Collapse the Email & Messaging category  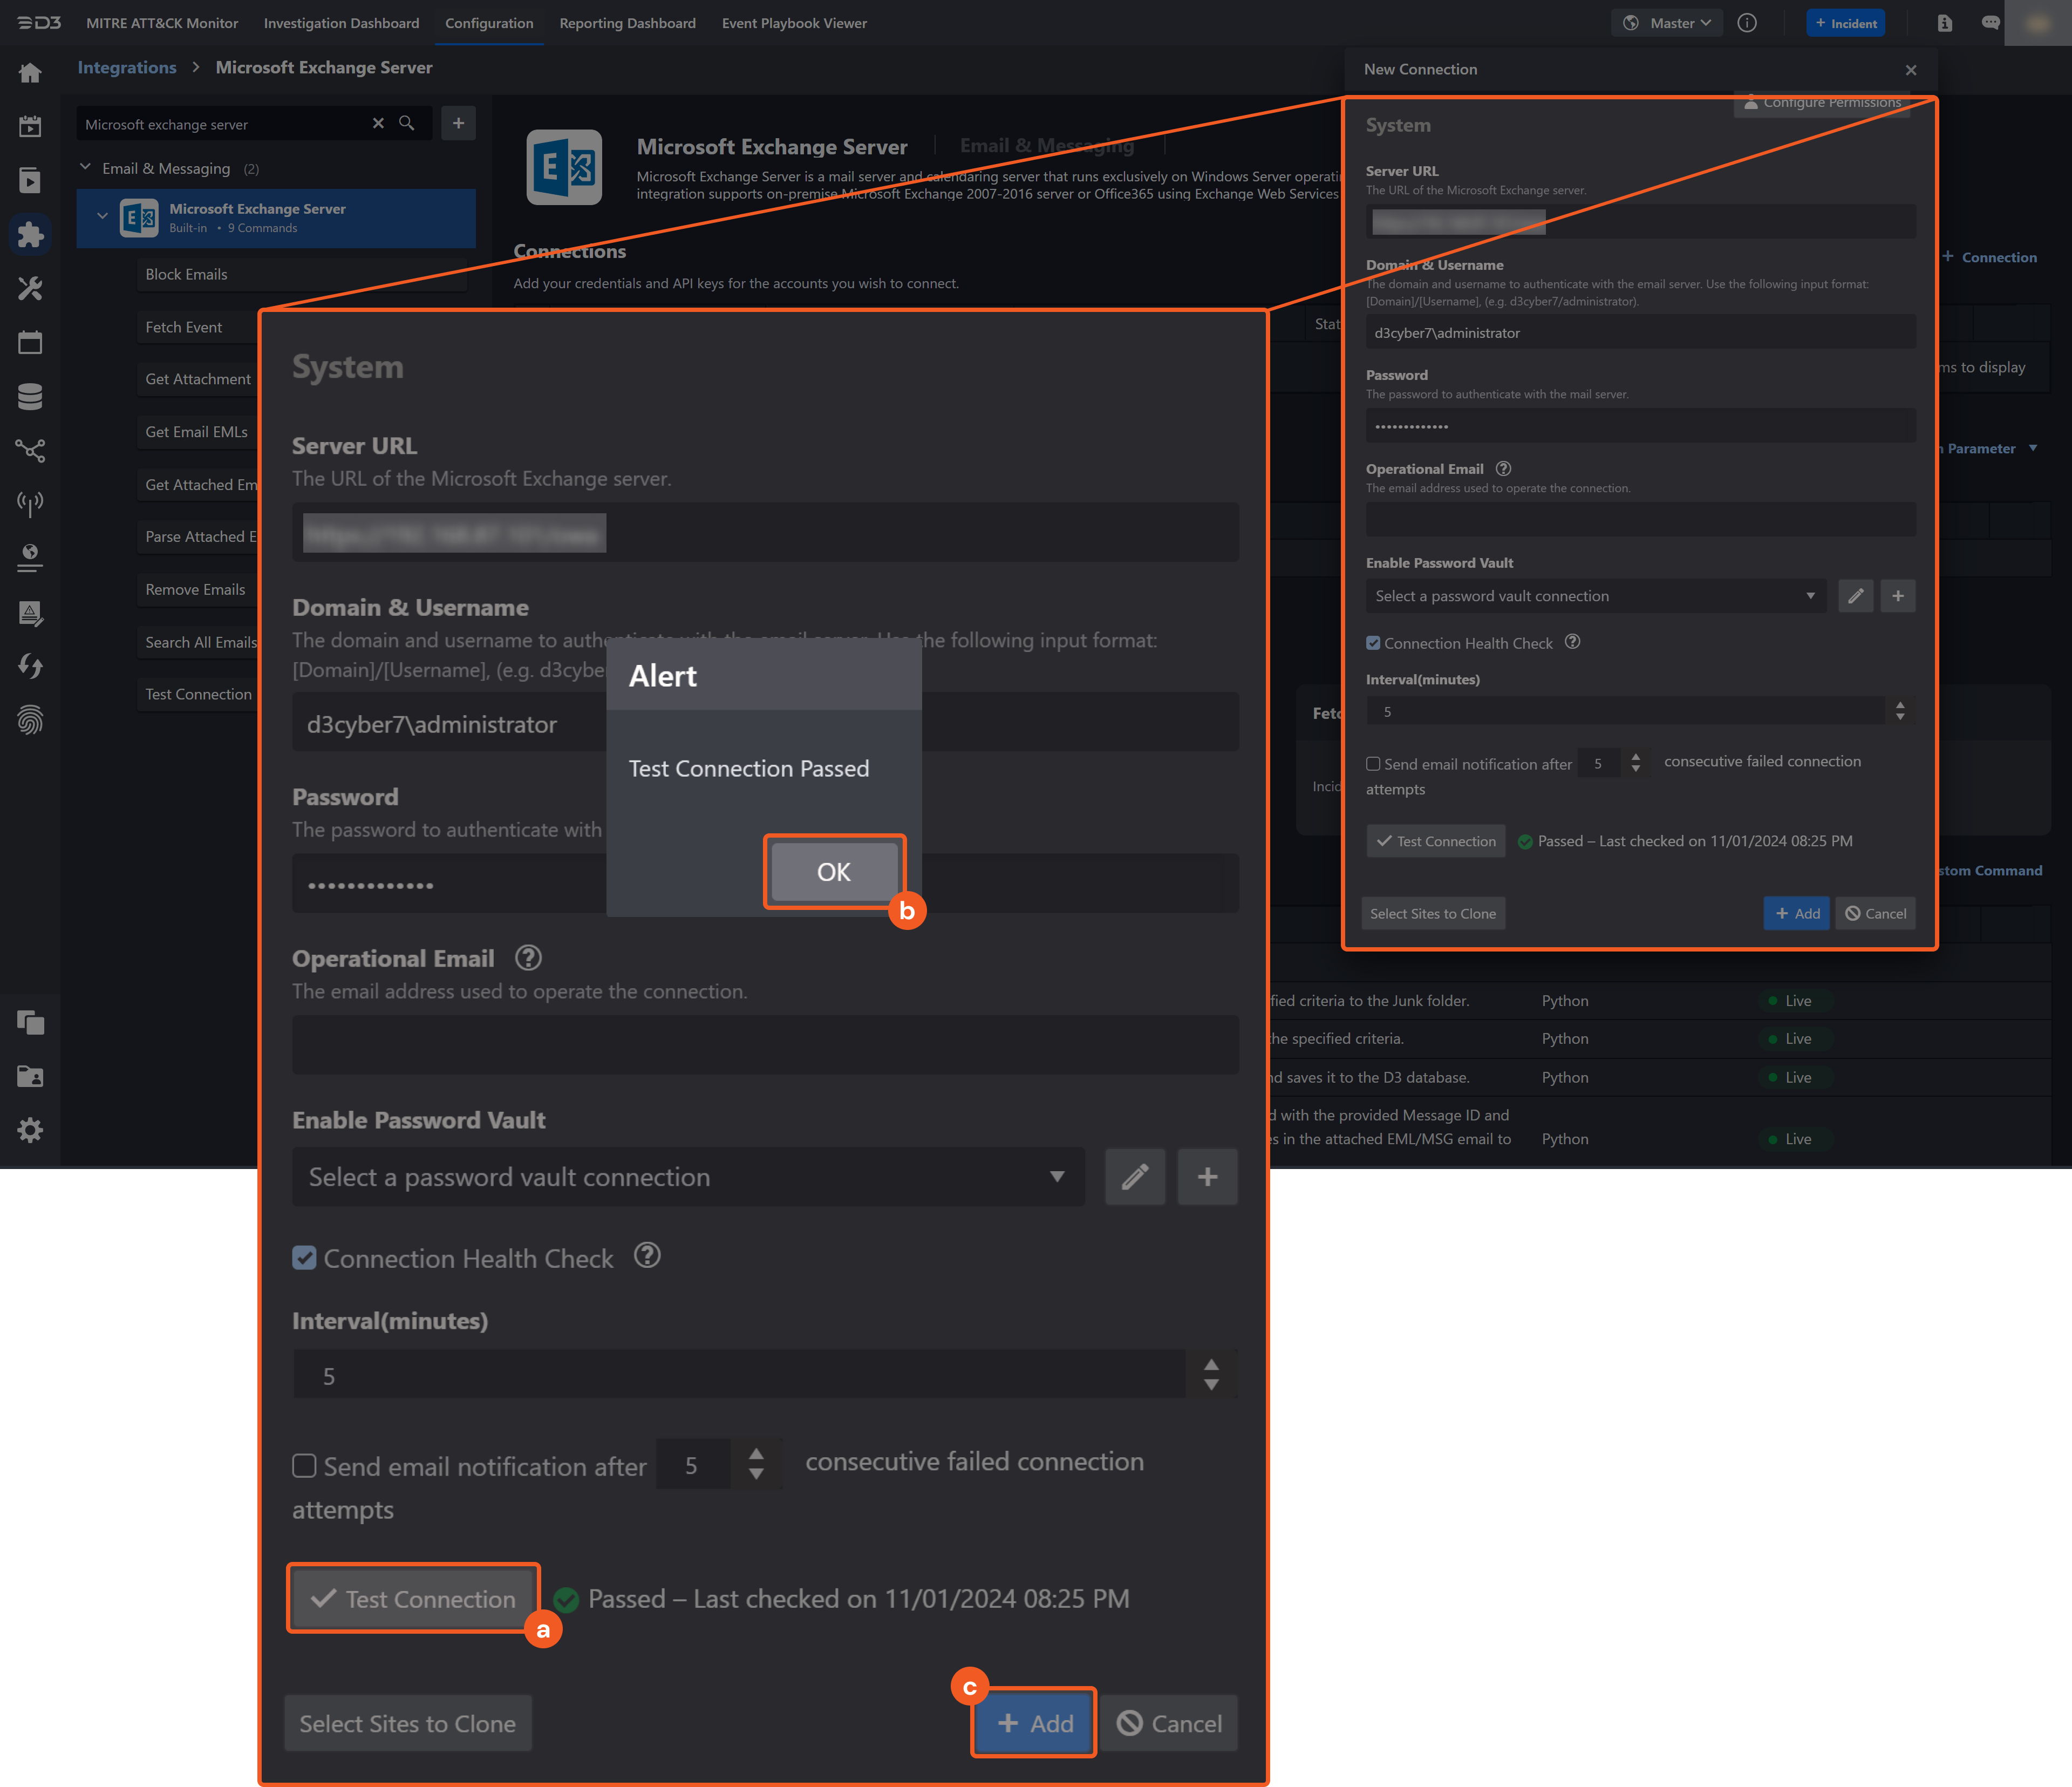click(85, 167)
